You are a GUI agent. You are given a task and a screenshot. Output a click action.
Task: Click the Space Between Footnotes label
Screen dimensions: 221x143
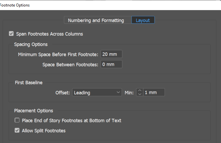tap(70, 64)
